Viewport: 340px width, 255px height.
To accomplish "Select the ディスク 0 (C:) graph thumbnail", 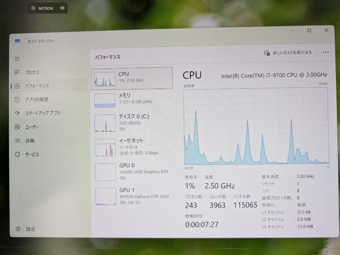I will tap(105, 123).
